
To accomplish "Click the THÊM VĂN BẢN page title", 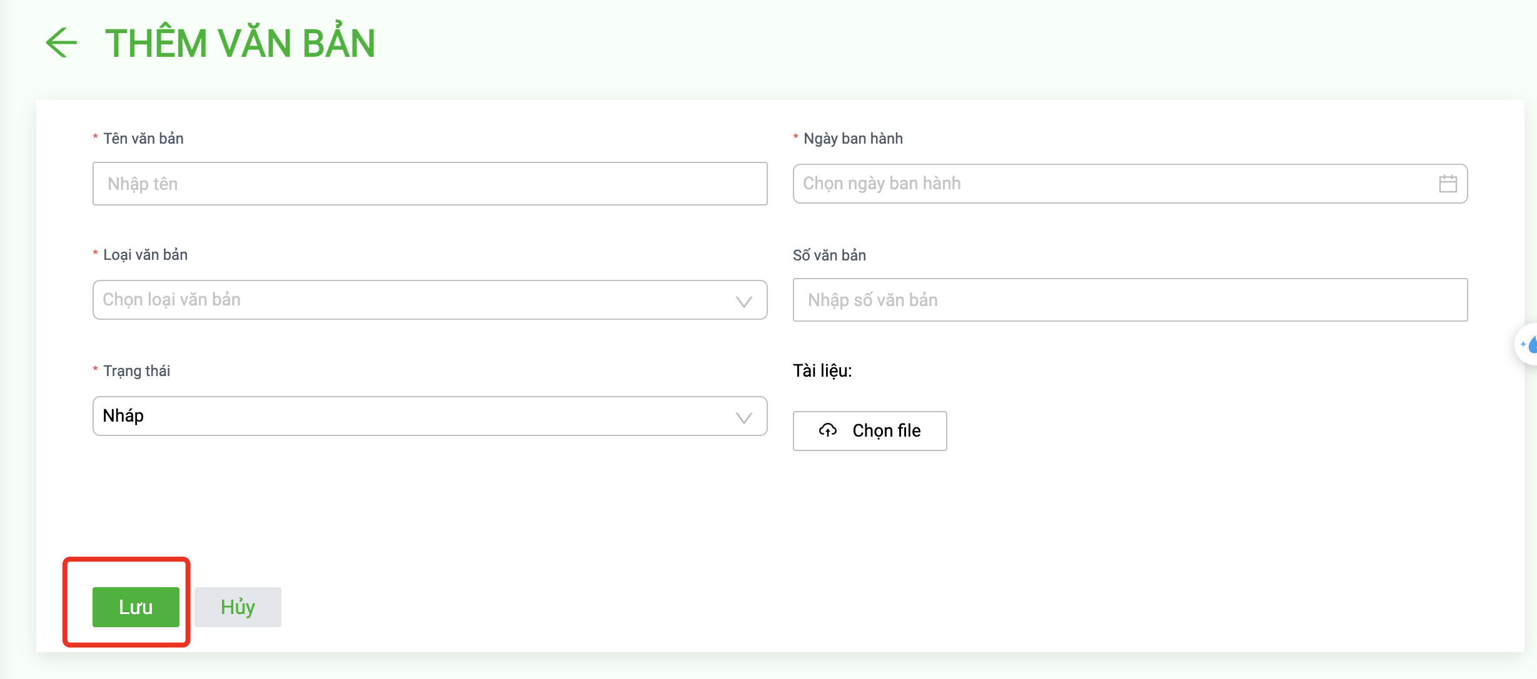I will pyautogui.click(x=240, y=42).
